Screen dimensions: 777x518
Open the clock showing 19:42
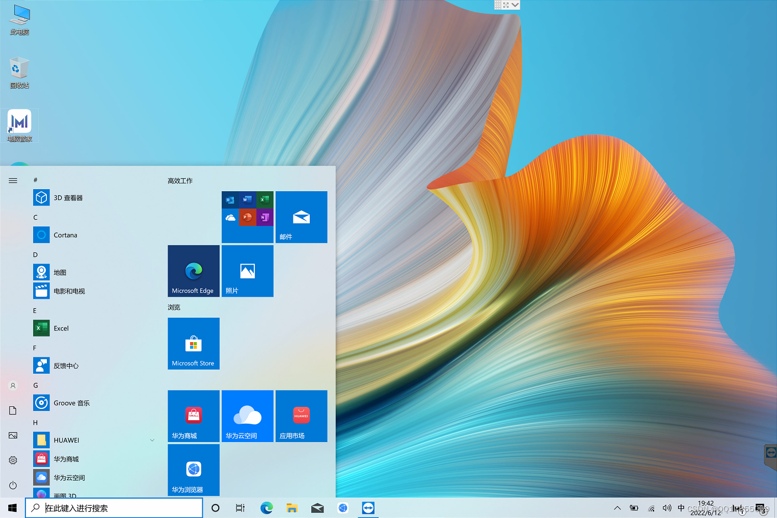point(706,508)
